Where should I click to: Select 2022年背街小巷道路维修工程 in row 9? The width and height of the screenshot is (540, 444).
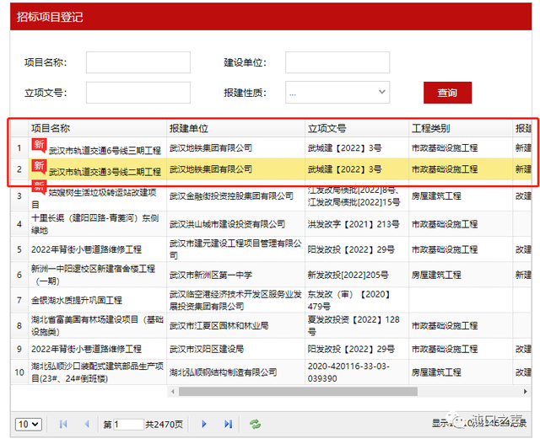pos(86,349)
